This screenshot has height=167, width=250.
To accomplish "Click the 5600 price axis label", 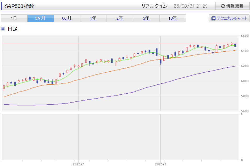I will point(245,111).
